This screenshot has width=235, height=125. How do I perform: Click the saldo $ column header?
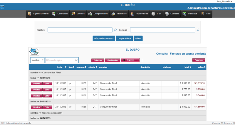202,67
